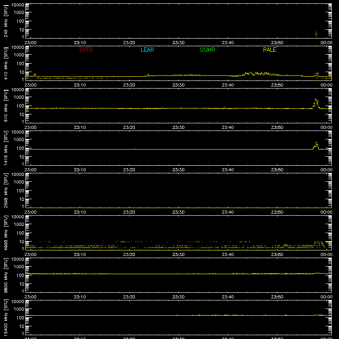
Task: Select the 4995 MHz [SFU] axis title
Action: (x=6, y=233)
